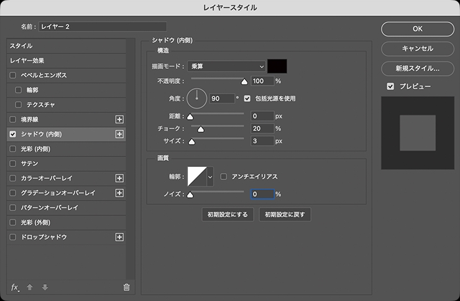Click the fx effects menu icon
460x301 pixels.
[x=16, y=287]
